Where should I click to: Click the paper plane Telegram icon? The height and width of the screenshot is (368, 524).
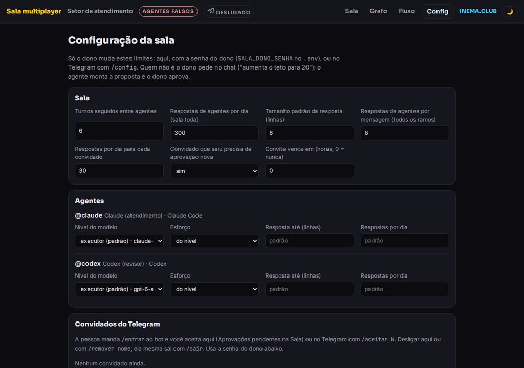(211, 11)
